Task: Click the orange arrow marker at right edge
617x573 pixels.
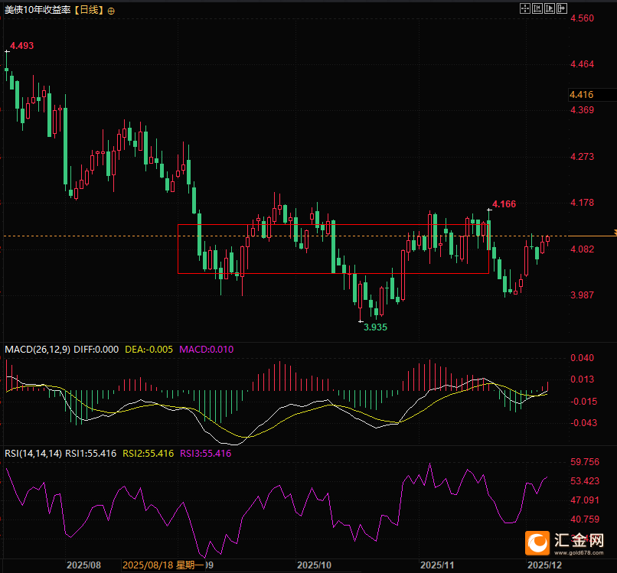Action: [x=613, y=232]
